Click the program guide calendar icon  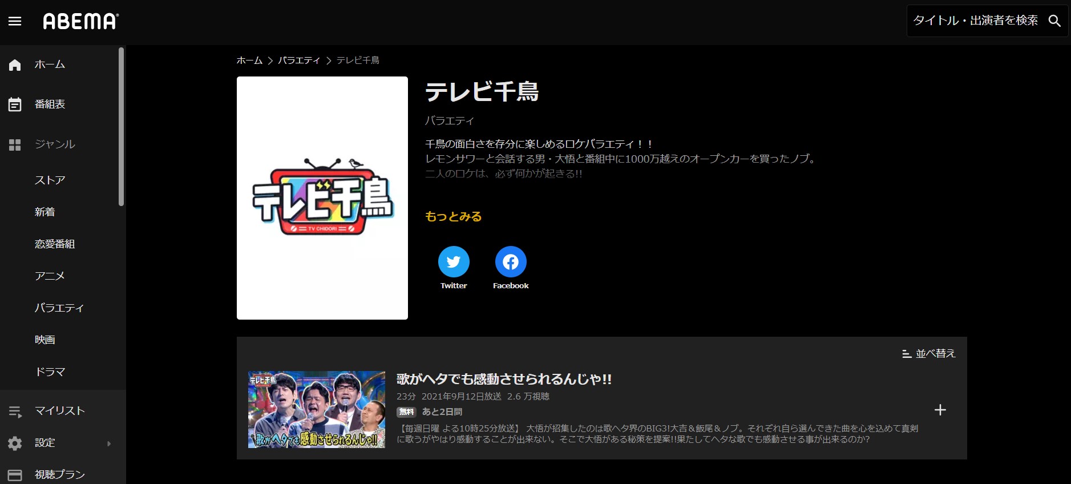point(15,104)
